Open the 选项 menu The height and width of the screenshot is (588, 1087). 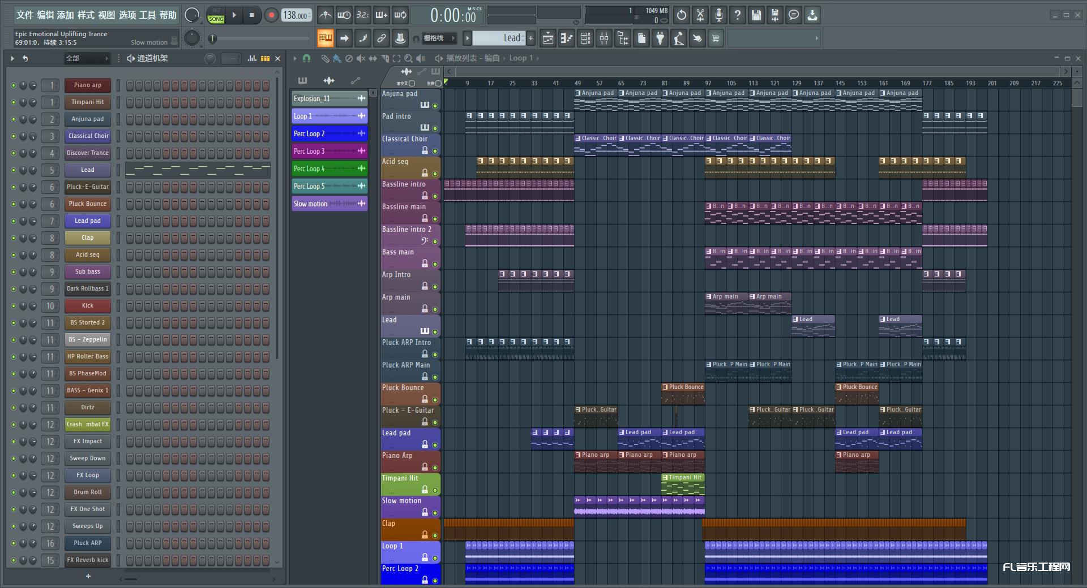tap(127, 15)
